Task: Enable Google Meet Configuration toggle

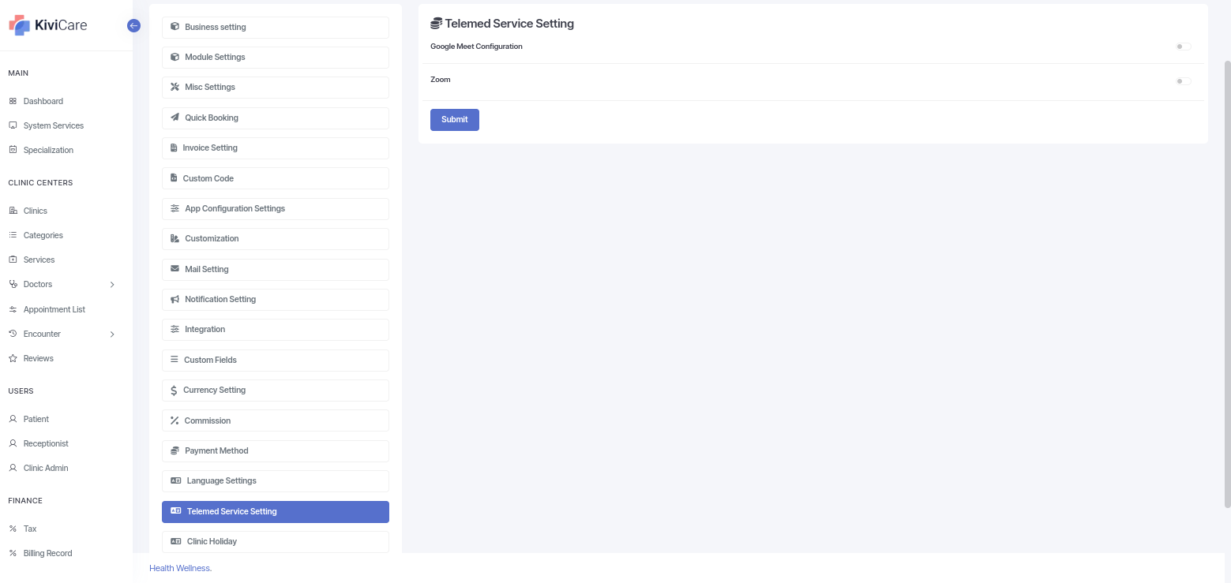Action: tap(1183, 47)
